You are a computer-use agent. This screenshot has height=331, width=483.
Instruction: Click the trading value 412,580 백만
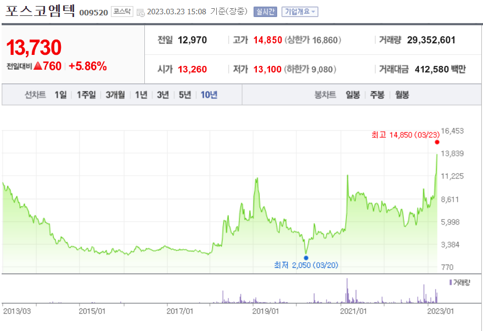tap(440, 69)
